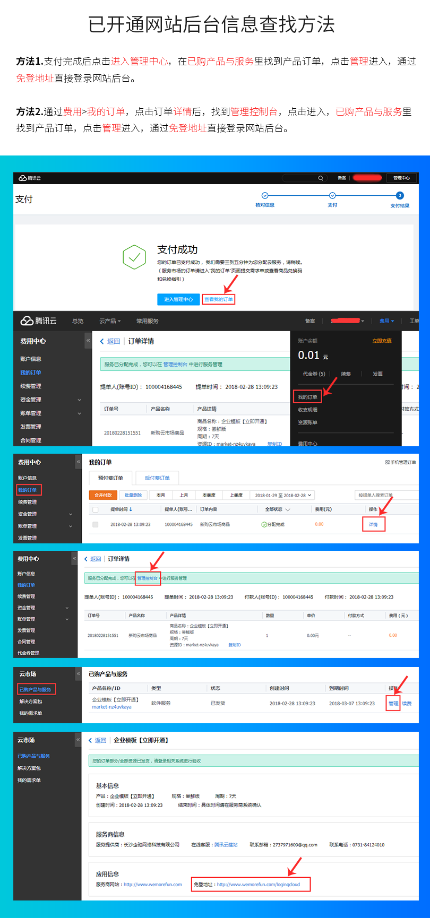Expand 账单管理 in sidebar containing 代金券管理

pos(67,619)
